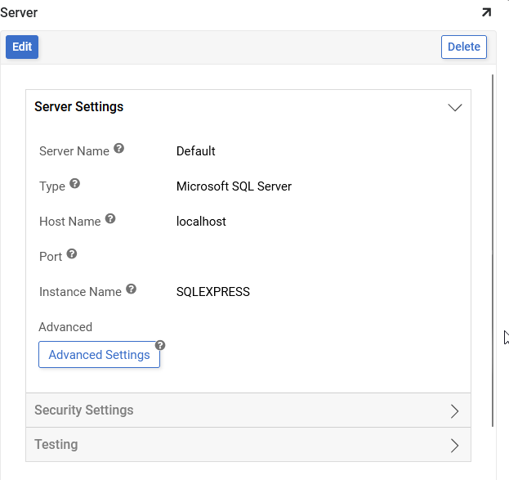Open Advanced Settings

(x=99, y=355)
